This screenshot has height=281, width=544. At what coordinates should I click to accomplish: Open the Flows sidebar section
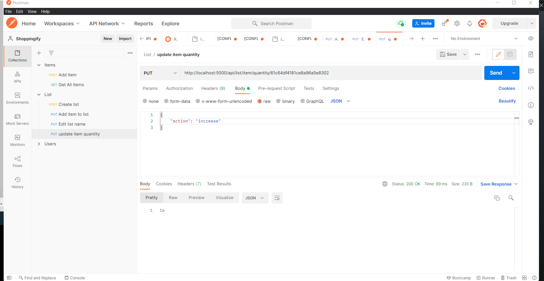[x=17, y=162]
